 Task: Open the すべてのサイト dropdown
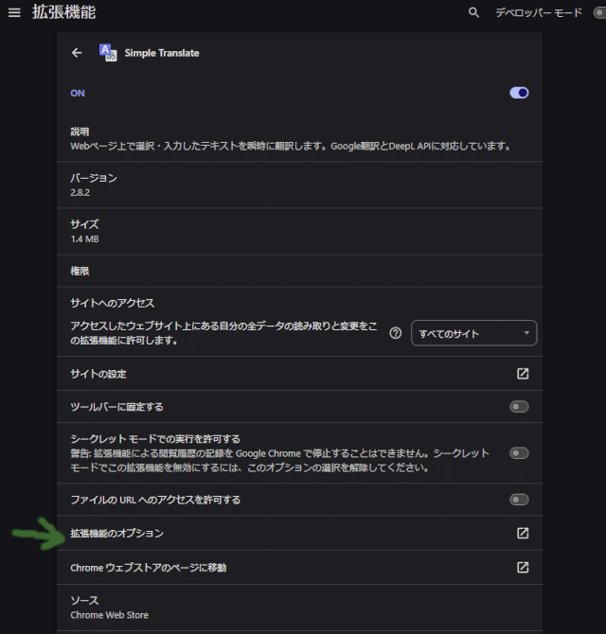[473, 333]
